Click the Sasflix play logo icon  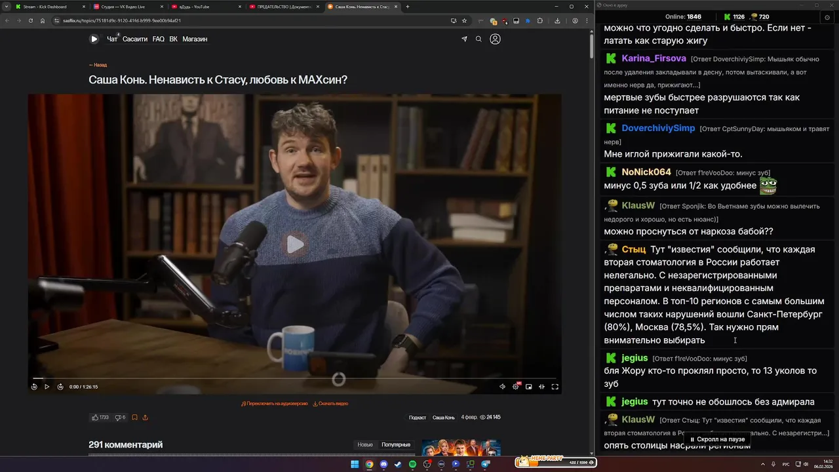pyautogui.click(x=94, y=39)
